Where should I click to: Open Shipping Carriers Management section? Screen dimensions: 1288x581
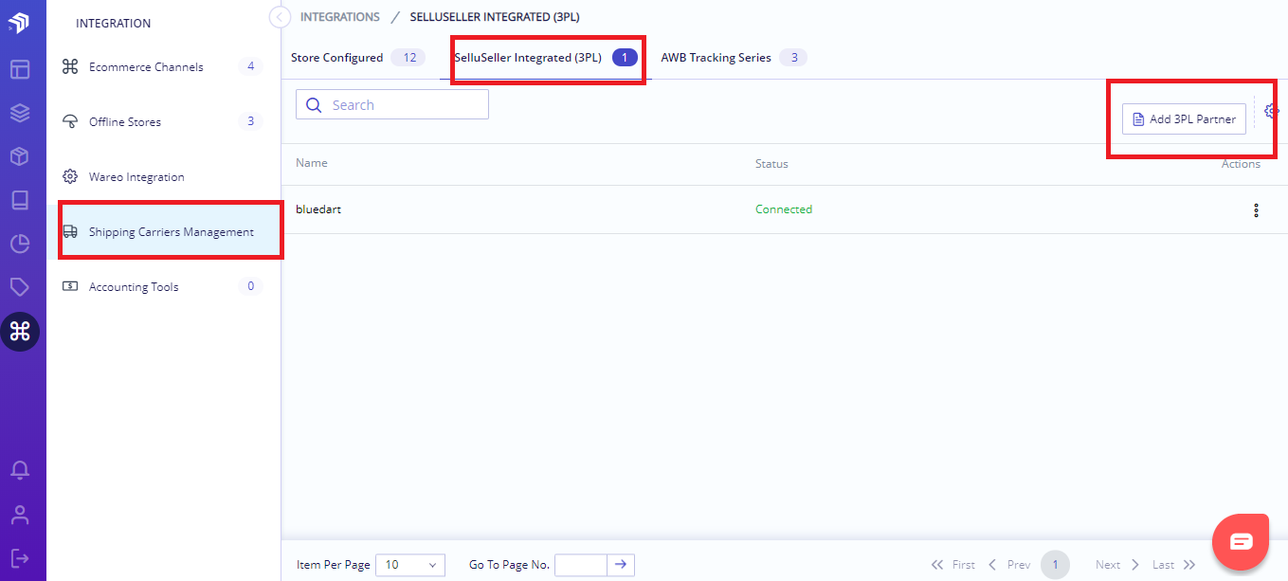tap(169, 230)
